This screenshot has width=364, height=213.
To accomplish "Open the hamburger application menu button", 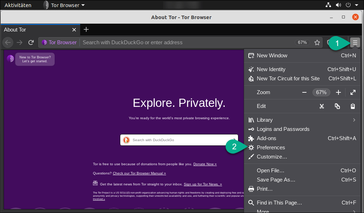I will coord(355,42).
